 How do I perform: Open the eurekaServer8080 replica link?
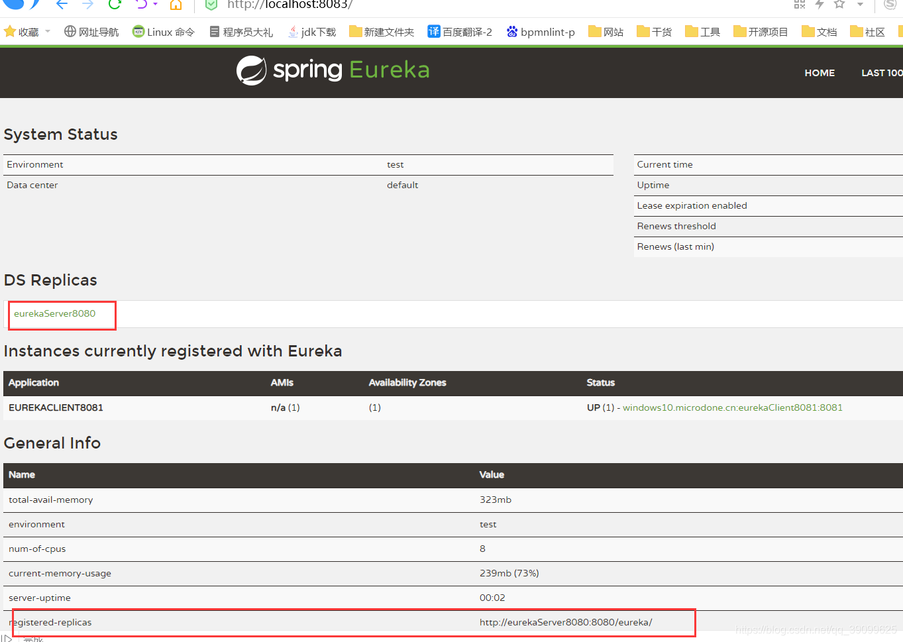55,313
